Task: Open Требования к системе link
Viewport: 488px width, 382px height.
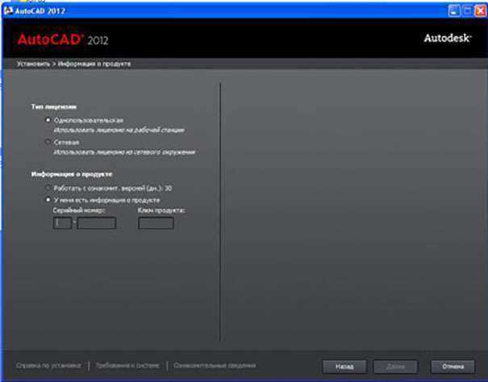Action: pos(127,366)
